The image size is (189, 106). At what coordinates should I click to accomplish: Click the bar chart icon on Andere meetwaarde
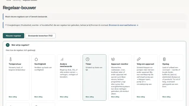[x=62, y=59]
